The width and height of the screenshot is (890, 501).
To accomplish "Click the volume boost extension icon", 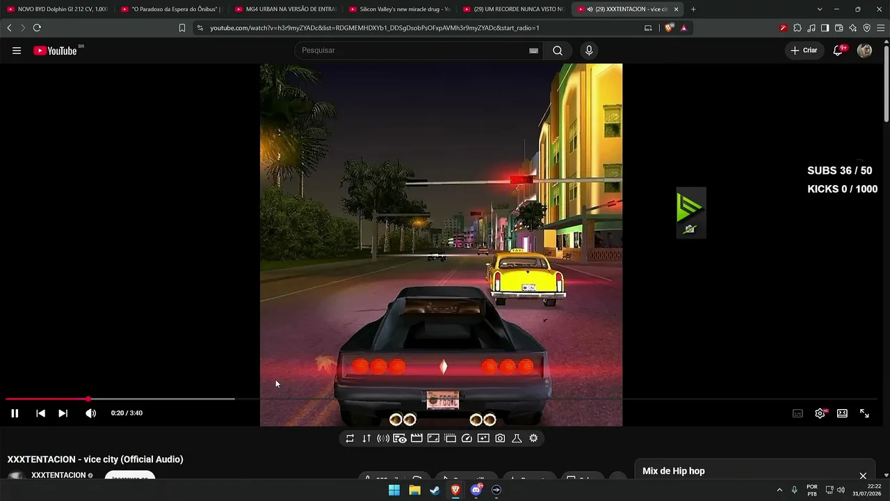I will click(x=383, y=438).
